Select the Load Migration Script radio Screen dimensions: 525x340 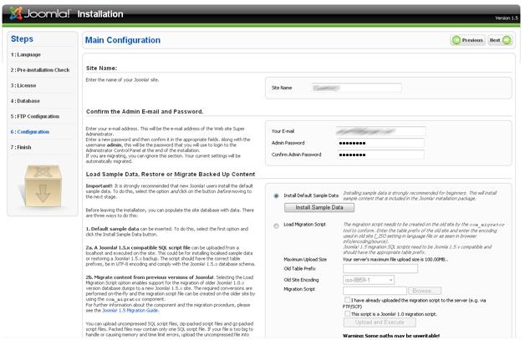pyautogui.click(x=276, y=226)
